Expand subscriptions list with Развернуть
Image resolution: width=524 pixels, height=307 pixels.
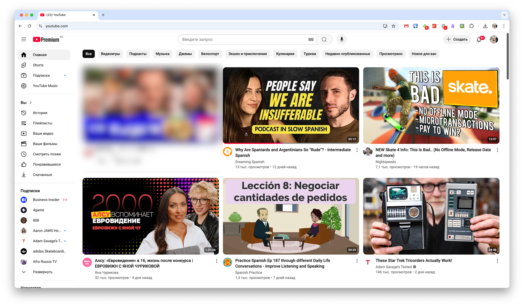pyautogui.click(x=43, y=272)
